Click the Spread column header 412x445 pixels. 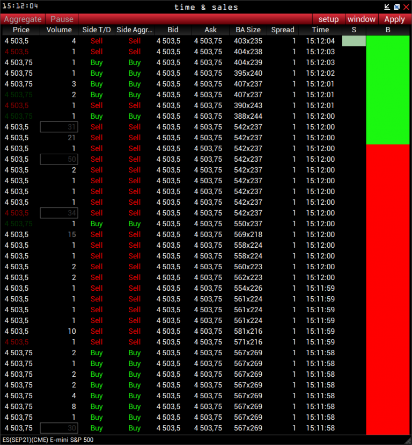click(283, 30)
